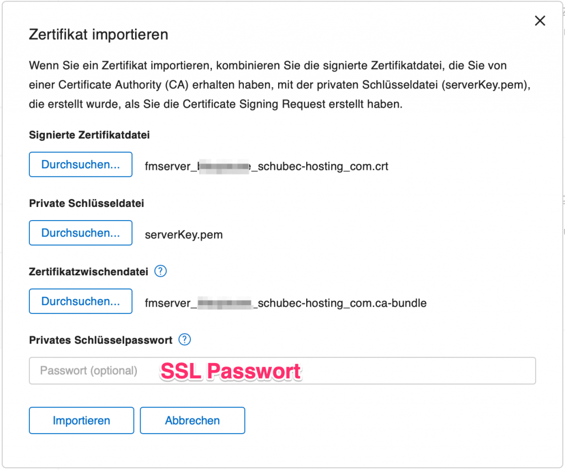
Task: Click the pink SSL Passwort annotation
Action: click(x=231, y=371)
